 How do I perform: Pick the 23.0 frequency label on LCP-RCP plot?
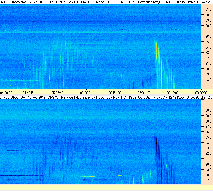click(208, 148)
